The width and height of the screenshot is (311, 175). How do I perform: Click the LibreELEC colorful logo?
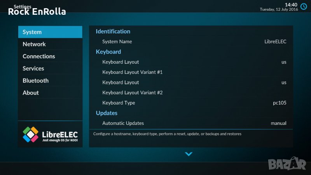(30, 134)
